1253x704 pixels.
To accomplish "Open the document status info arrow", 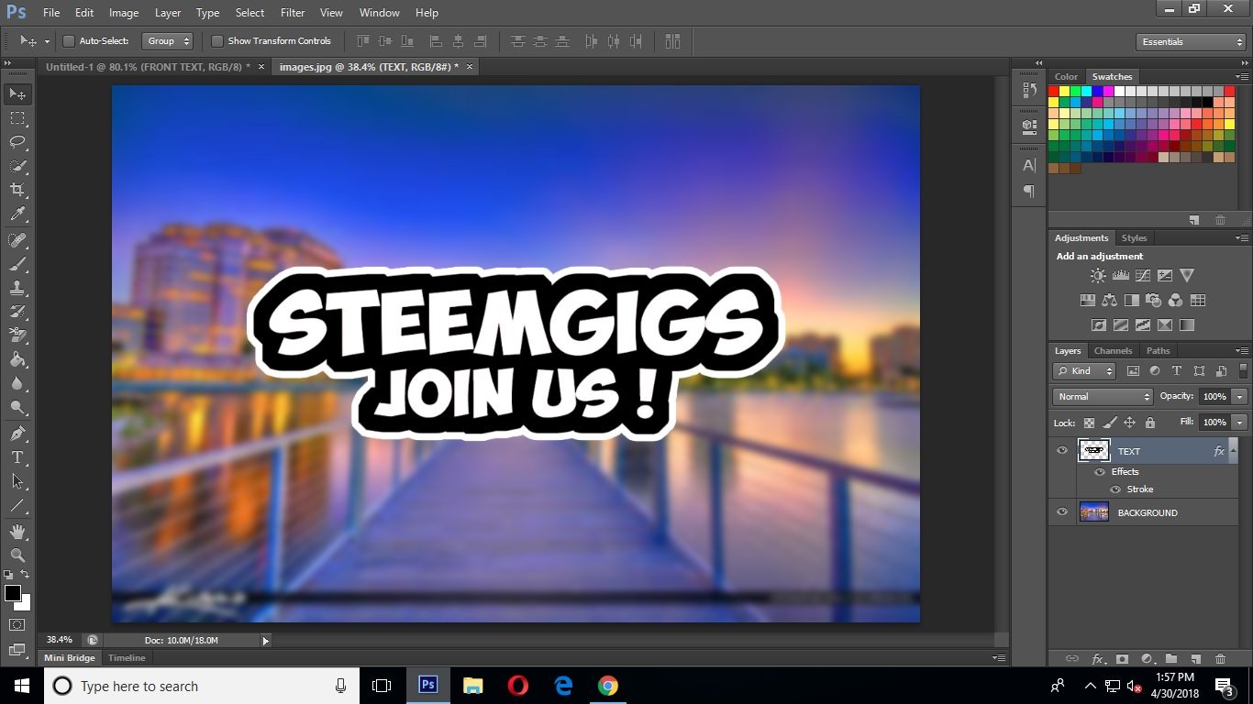I will tap(266, 641).
